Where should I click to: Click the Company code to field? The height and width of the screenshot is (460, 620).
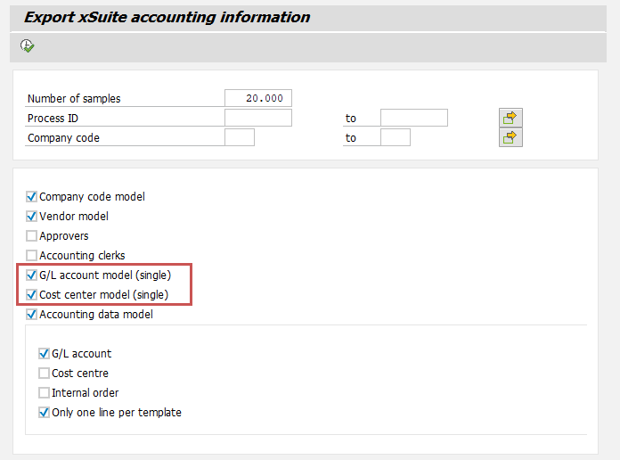coord(395,137)
